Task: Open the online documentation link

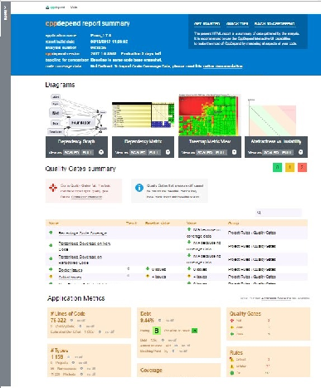Action: (223, 66)
